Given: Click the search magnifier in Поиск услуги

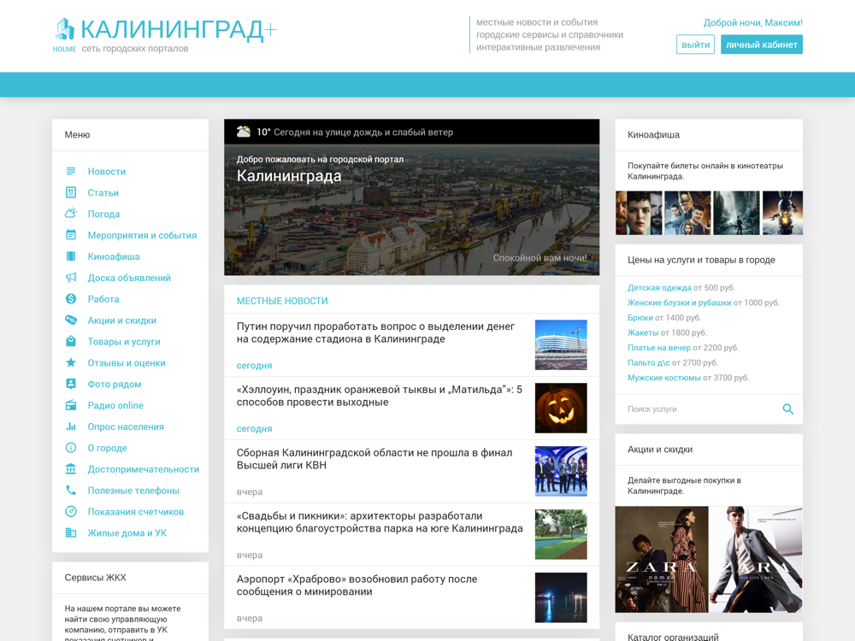Looking at the screenshot, I should (788, 409).
